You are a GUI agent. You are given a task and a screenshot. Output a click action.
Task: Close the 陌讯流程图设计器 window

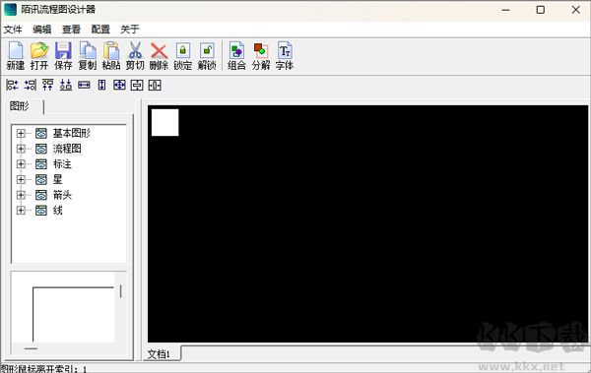(x=576, y=10)
